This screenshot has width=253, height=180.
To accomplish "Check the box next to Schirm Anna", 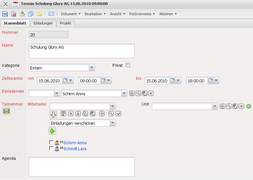I will click(51, 143).
